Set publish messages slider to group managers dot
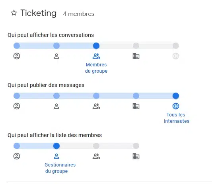This screenshot has width=212, height=184. [56, 96]
